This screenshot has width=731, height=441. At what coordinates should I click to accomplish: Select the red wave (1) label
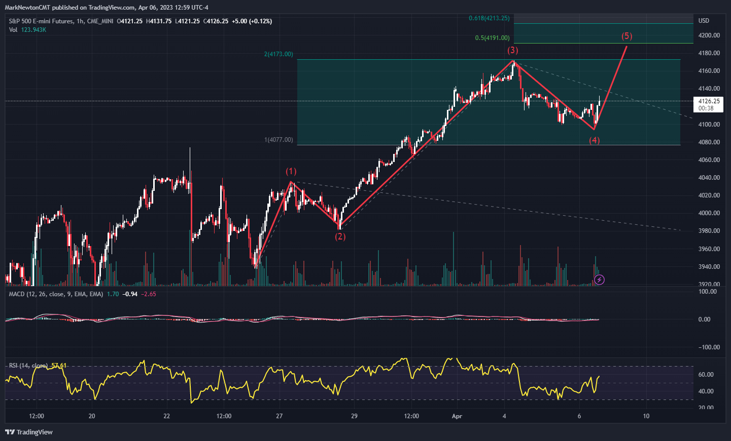click(291, 172)
